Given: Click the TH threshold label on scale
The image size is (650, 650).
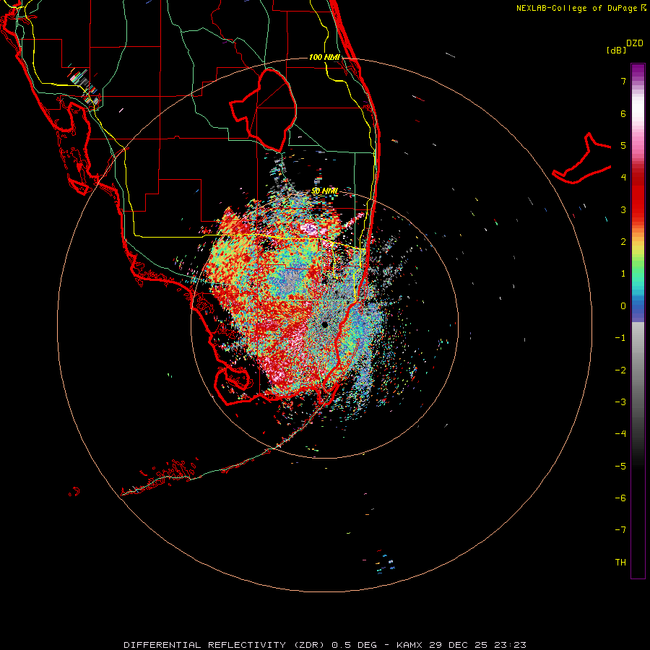Looking at the screenshot, I should 620,563.
